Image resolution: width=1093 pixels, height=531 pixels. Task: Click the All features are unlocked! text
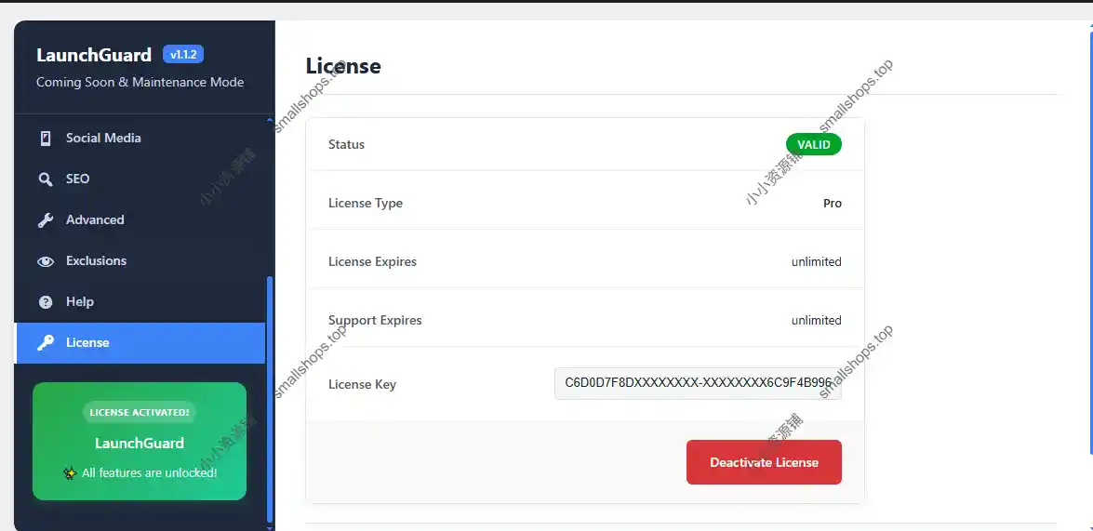coord(149,472)
